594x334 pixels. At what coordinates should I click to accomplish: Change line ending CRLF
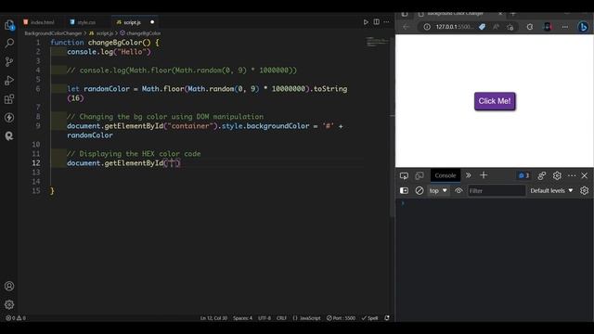point(281,318)
